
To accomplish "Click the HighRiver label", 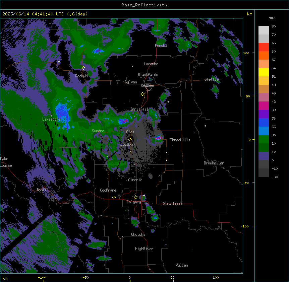I will (x=144, y=249).
